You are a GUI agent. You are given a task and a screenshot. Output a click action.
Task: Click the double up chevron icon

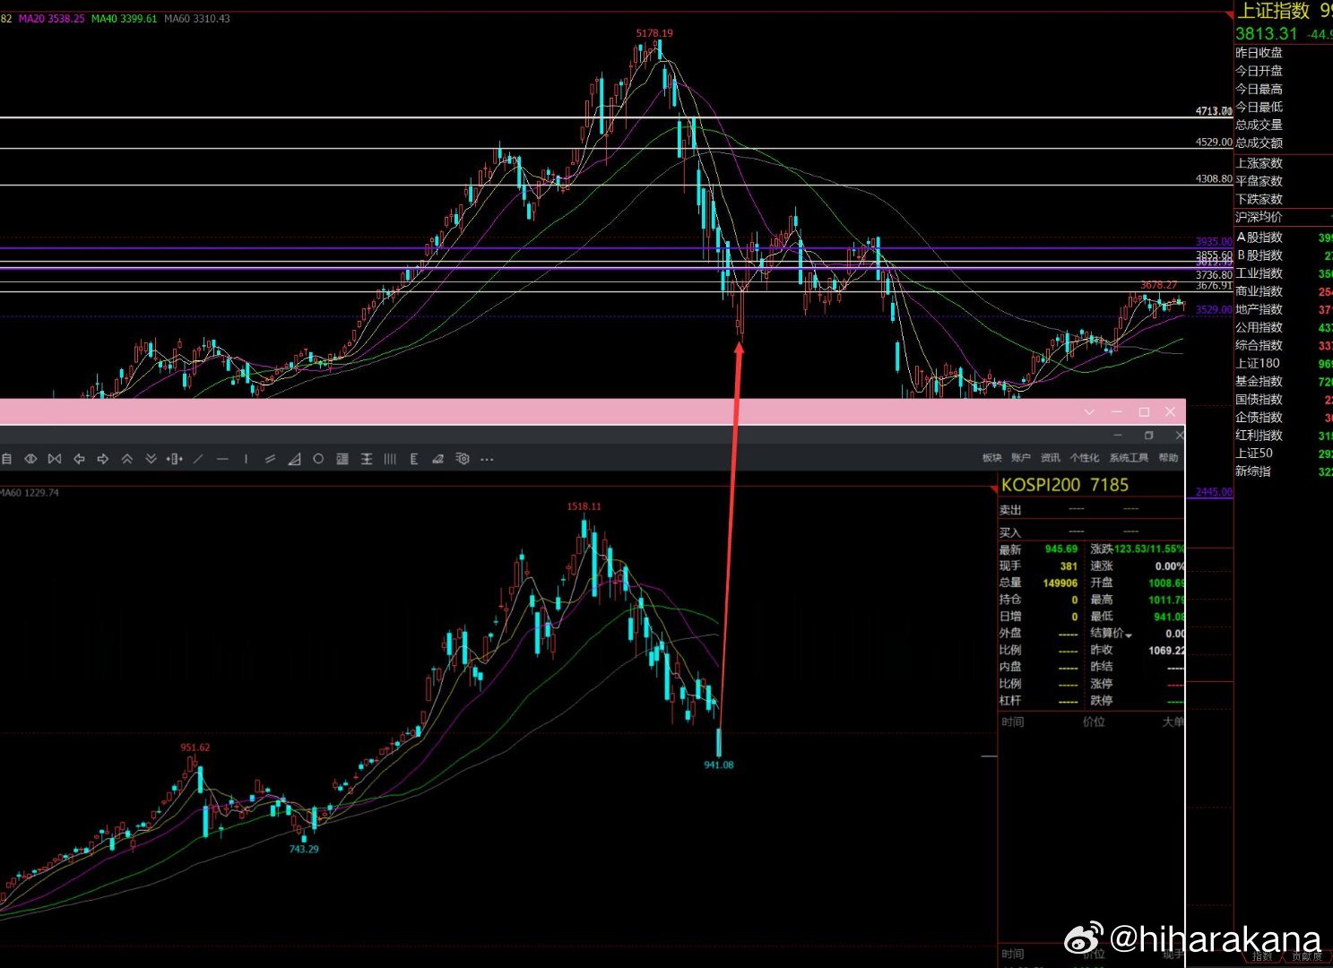click(x=127, y=459)
